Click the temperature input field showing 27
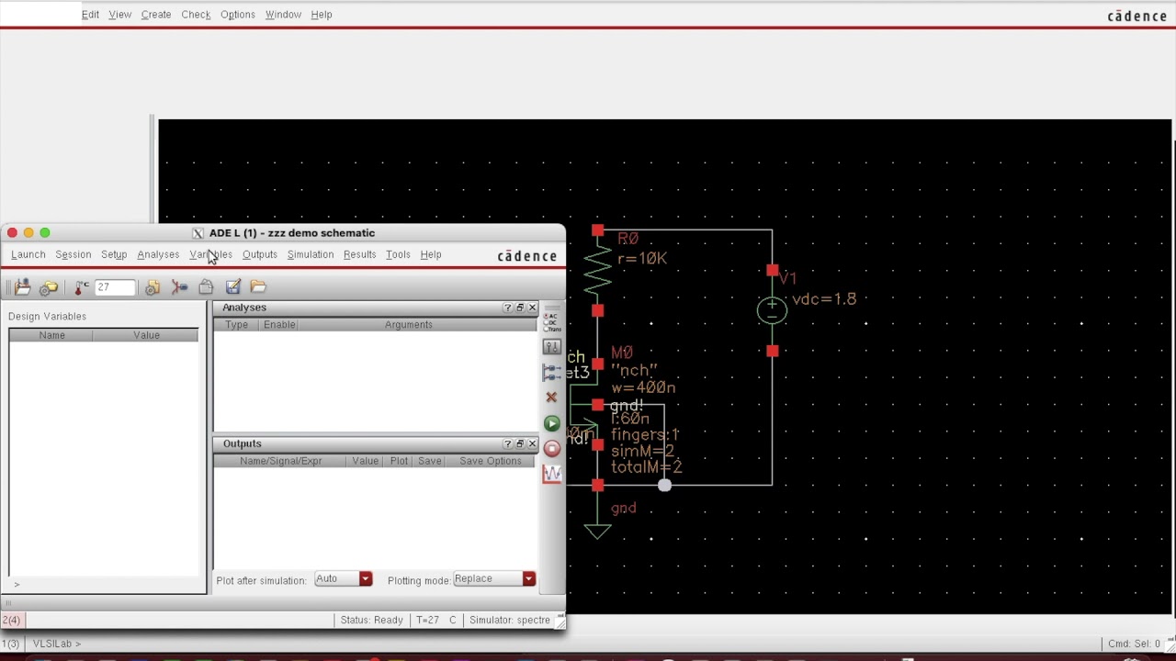The image size is (1176, 661). (x=115, y=287)
